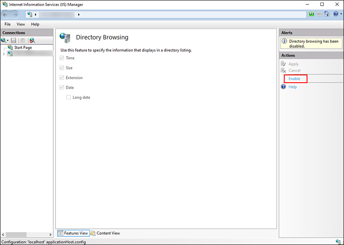344x245 pixels.
Task: Click Save icon in Connections toolbar
Action: (x=14, y=40)
